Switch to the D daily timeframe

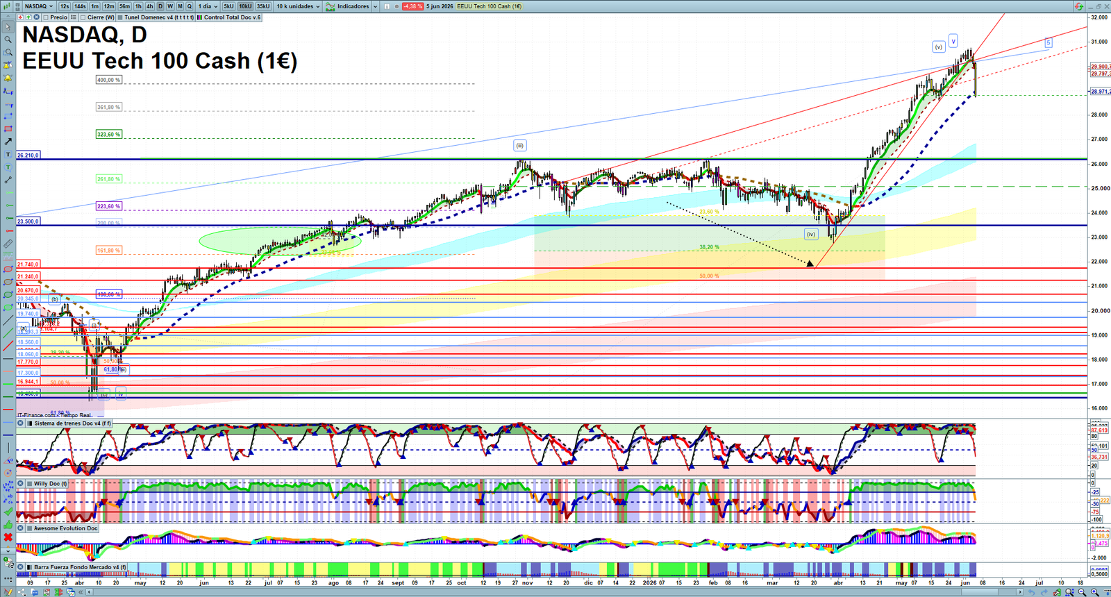tap(160, 6)
